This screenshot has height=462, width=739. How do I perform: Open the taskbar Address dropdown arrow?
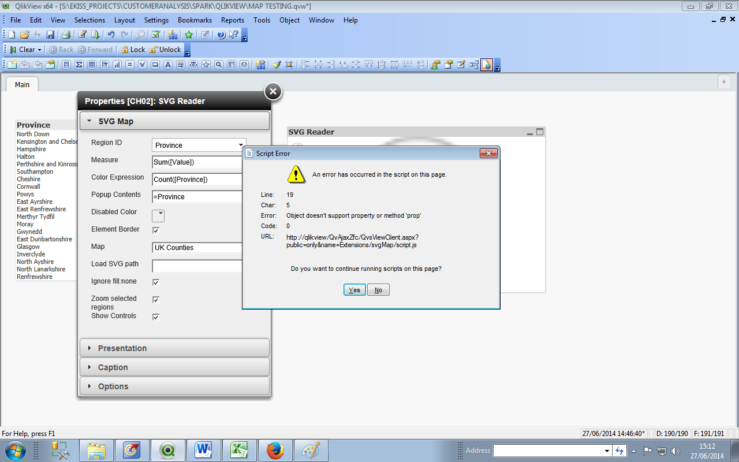click(x=607, y=450)
